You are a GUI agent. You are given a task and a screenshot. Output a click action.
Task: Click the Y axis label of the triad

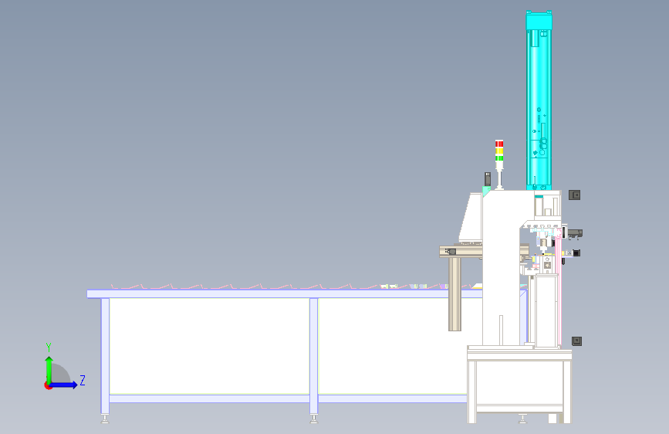point(49,348)
